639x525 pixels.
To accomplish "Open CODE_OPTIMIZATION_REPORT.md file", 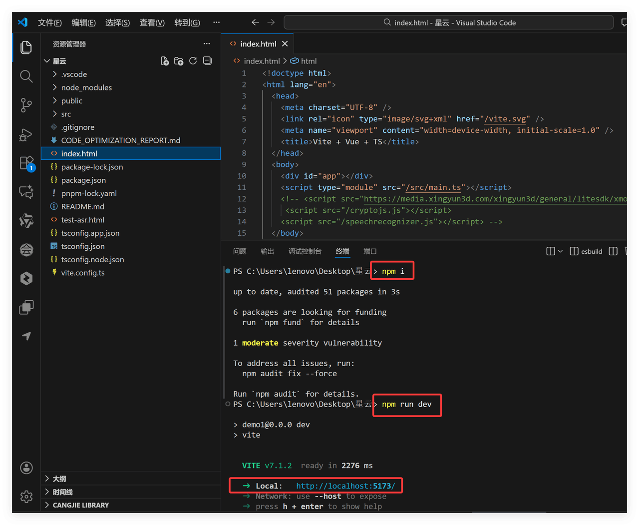I will click(x=131, y=140).
